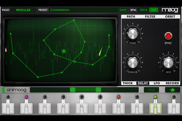This screenshot has height=121, width=182.
Task: Click the pink flame voice at the scope's left edge
Action: [6, 50]
